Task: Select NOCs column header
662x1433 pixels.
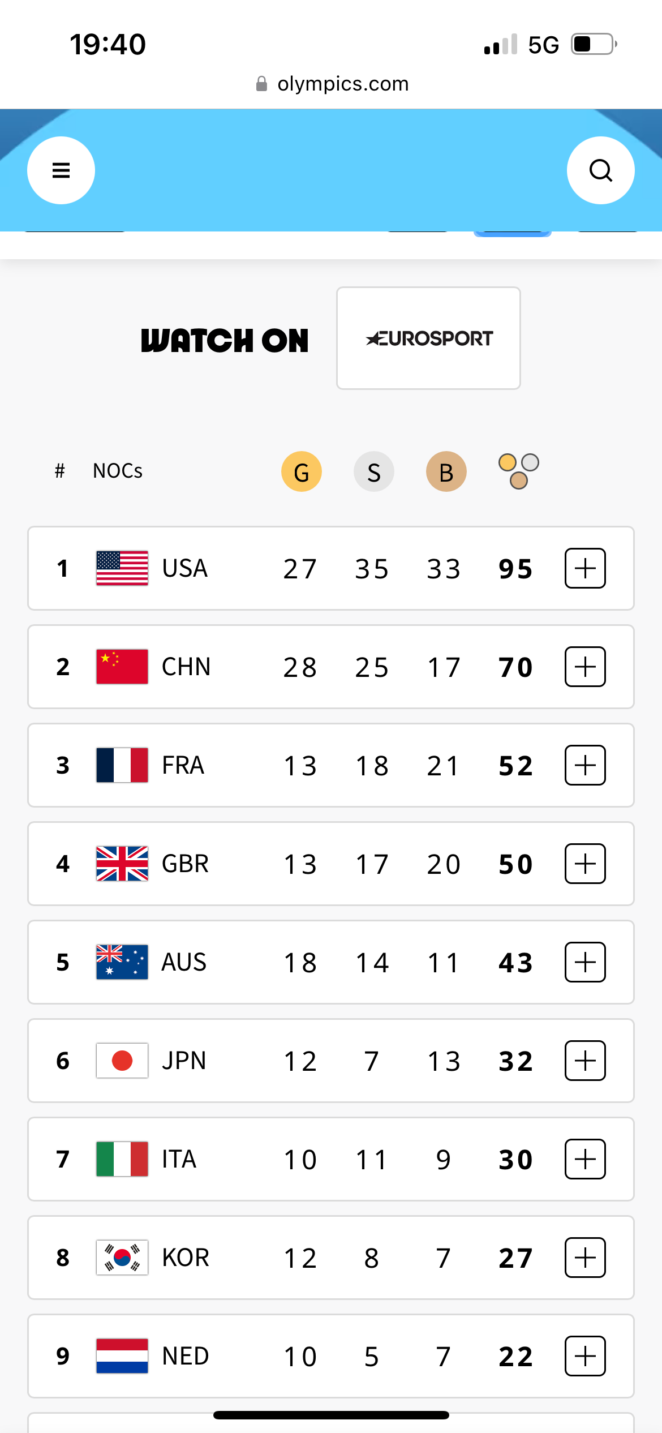Action: 118,471
